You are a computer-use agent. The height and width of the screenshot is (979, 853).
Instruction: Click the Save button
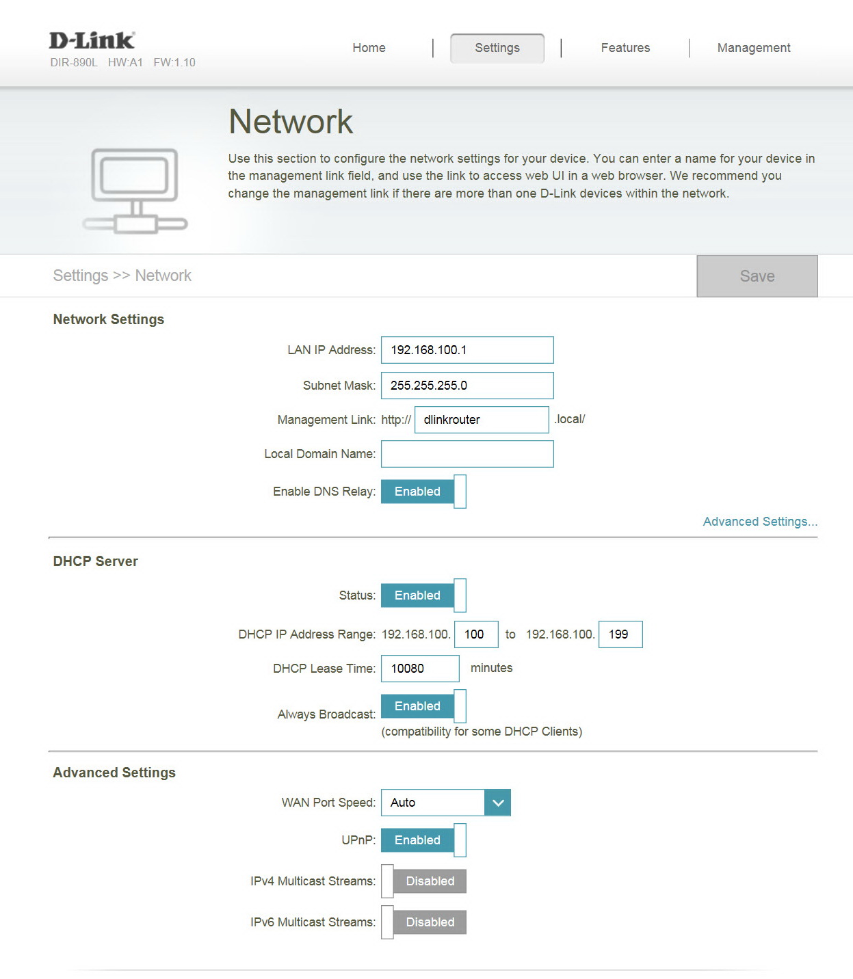pyautogui.click(x=757, y=276)
